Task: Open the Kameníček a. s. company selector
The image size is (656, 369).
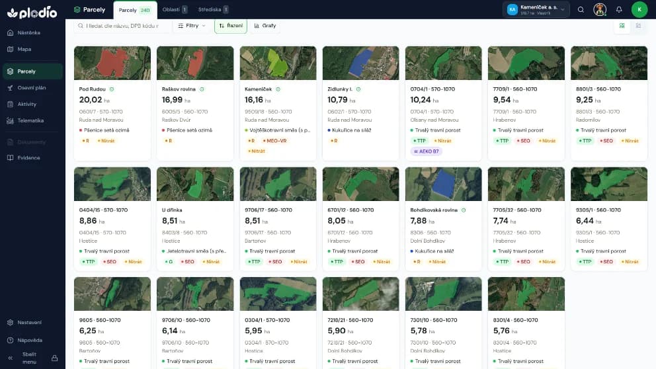Action: coord(536,10)
